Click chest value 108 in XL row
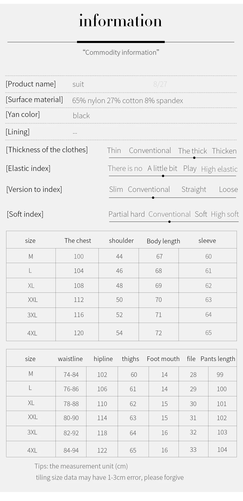This screenshot has height=501, width=243. pos(79,286)
